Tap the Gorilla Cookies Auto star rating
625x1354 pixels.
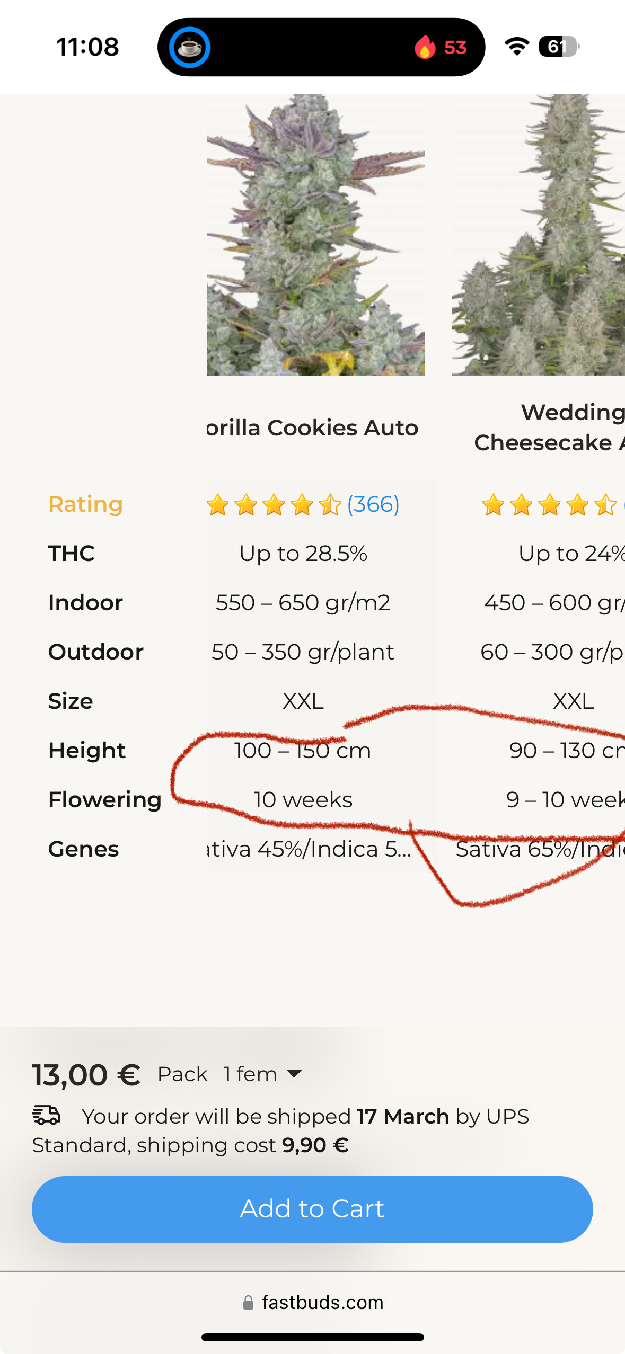coord(274,505)
